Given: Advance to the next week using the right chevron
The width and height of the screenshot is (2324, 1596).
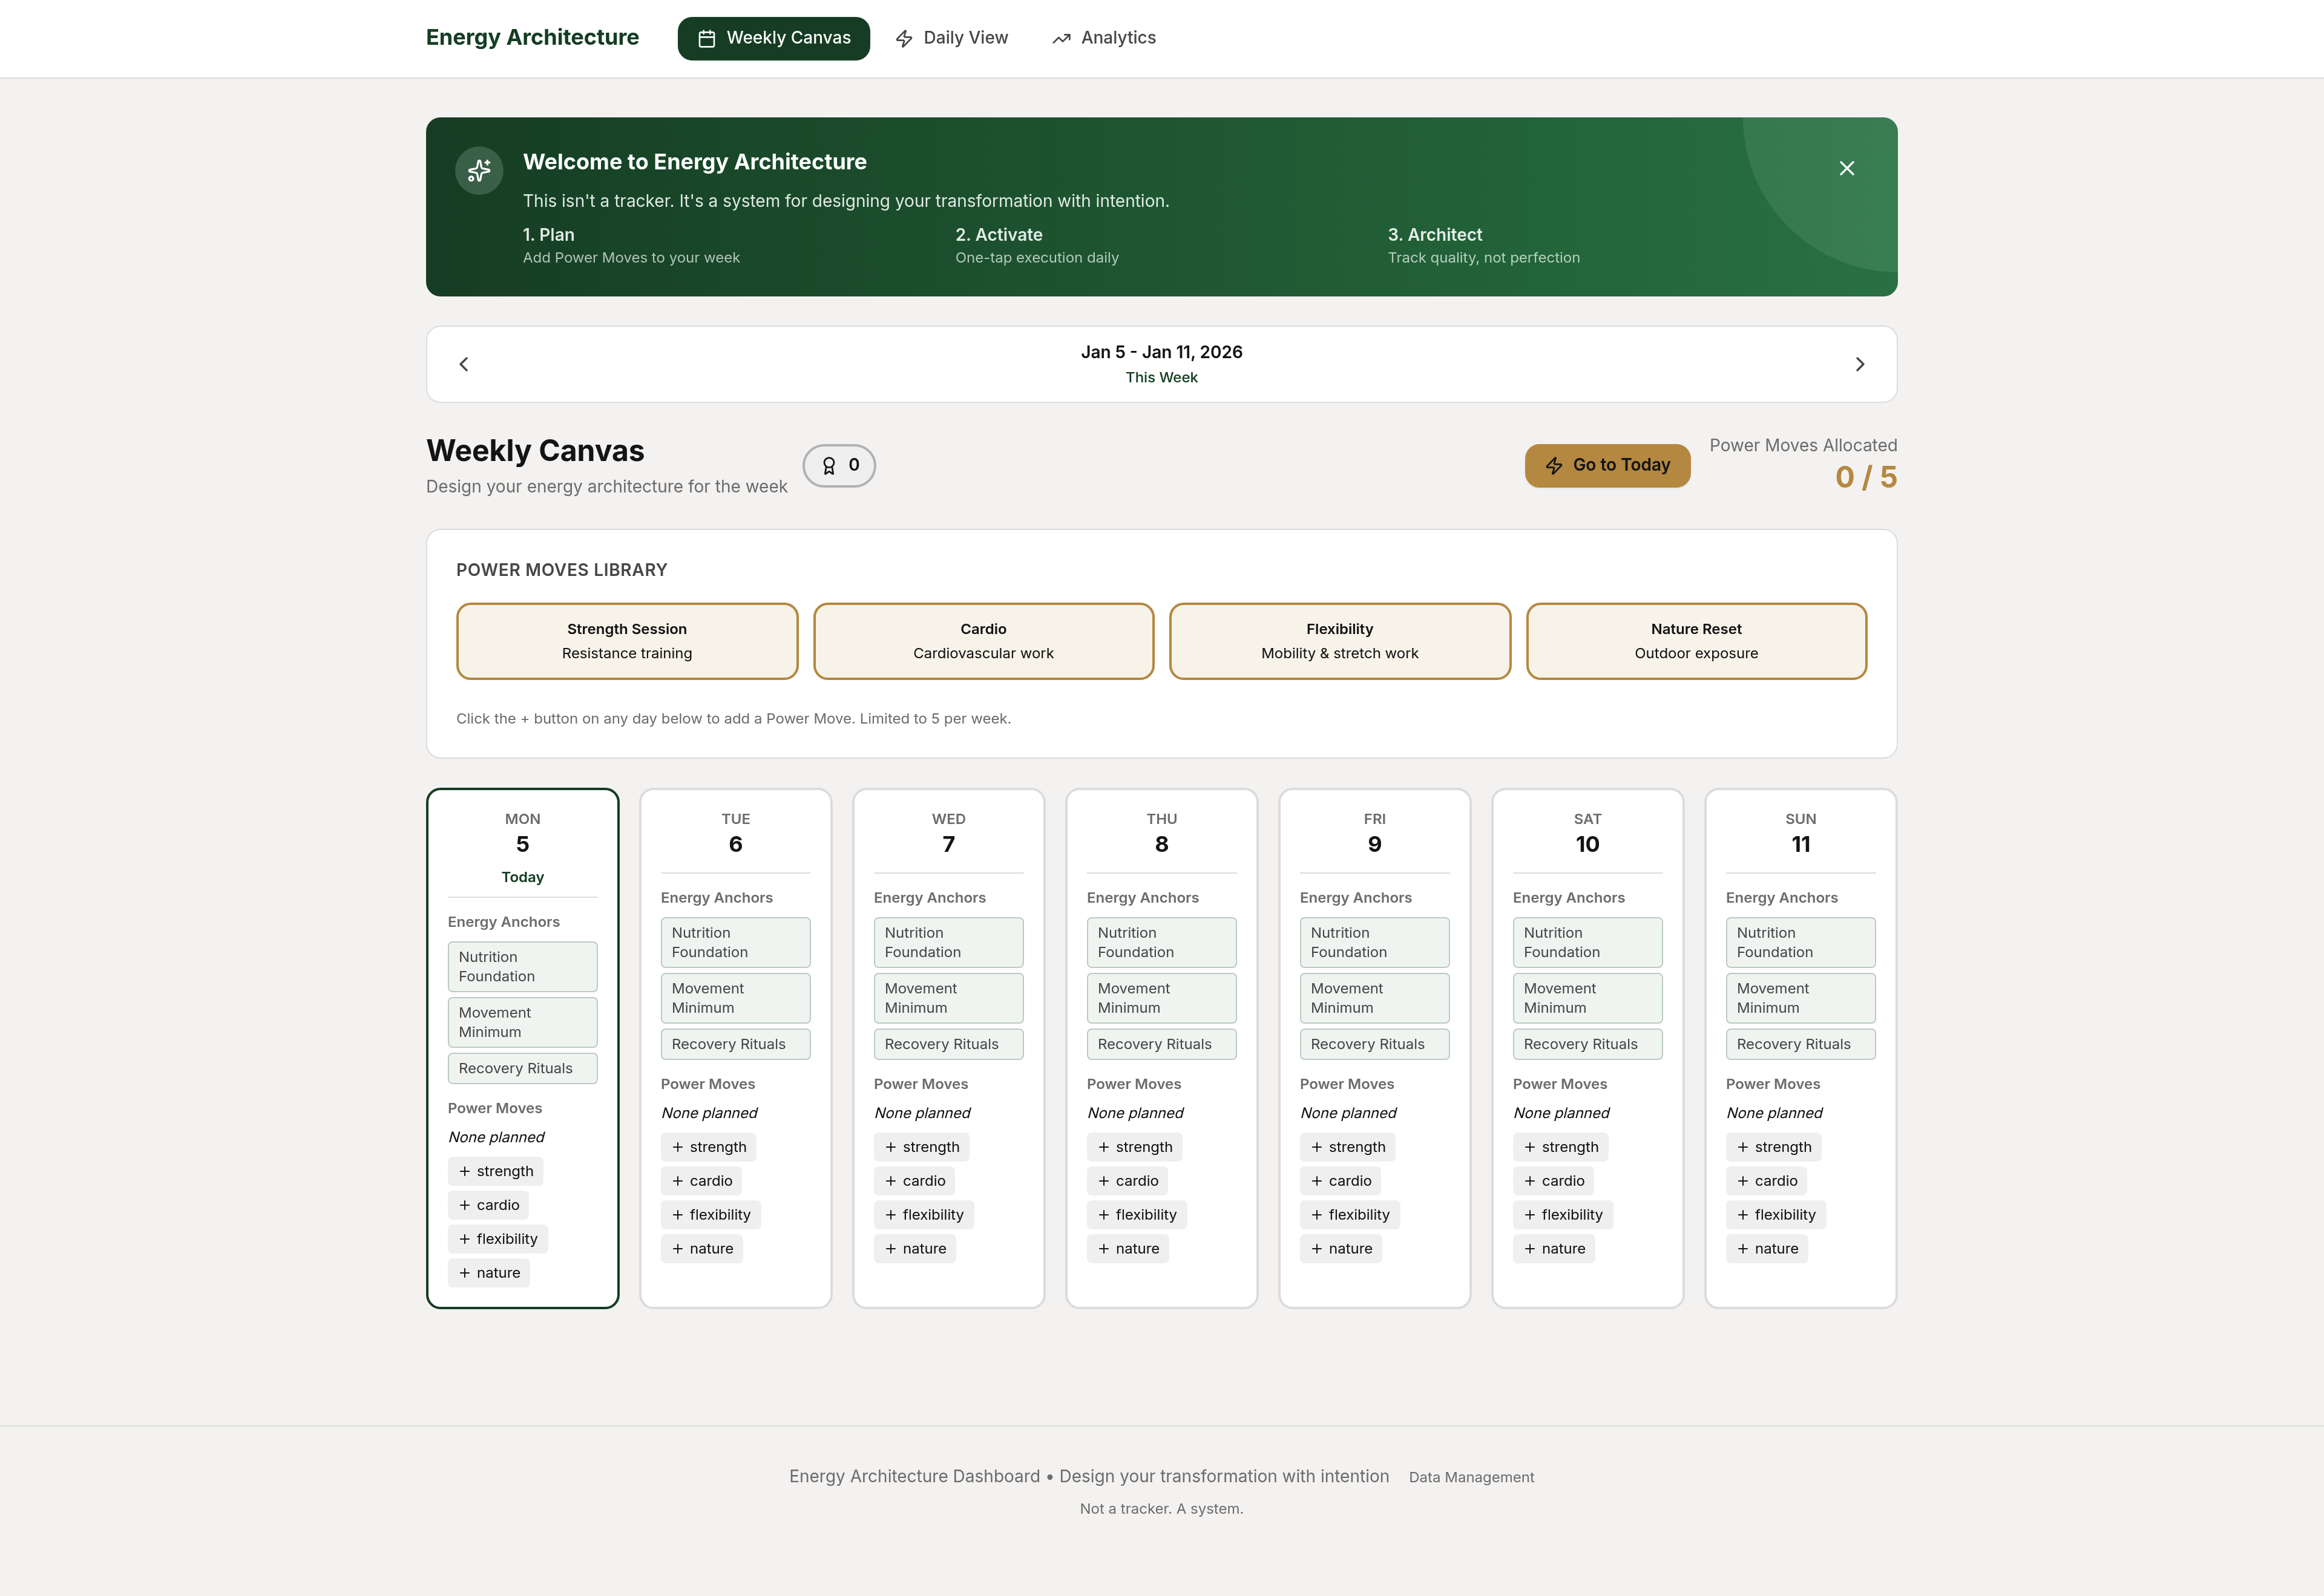Looking at the screenshot, I should (1859, 364).
